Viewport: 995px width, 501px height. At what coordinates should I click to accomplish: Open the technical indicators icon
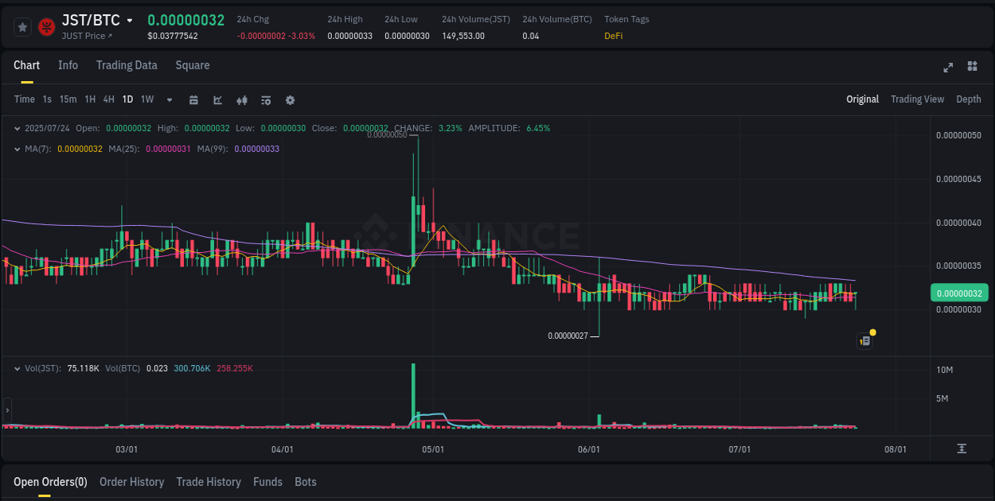265,99
